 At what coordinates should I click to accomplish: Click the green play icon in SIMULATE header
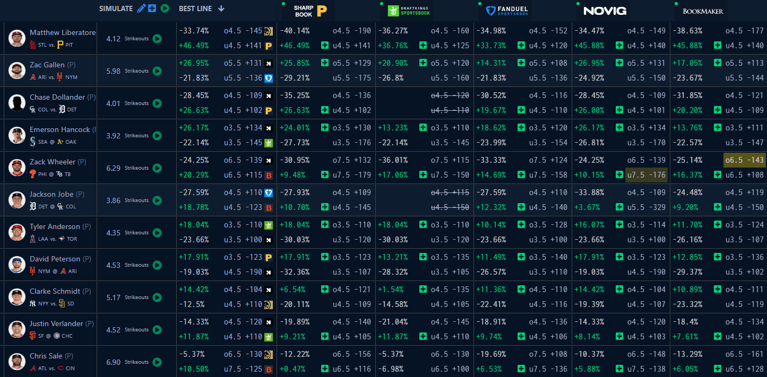point(165,8)
